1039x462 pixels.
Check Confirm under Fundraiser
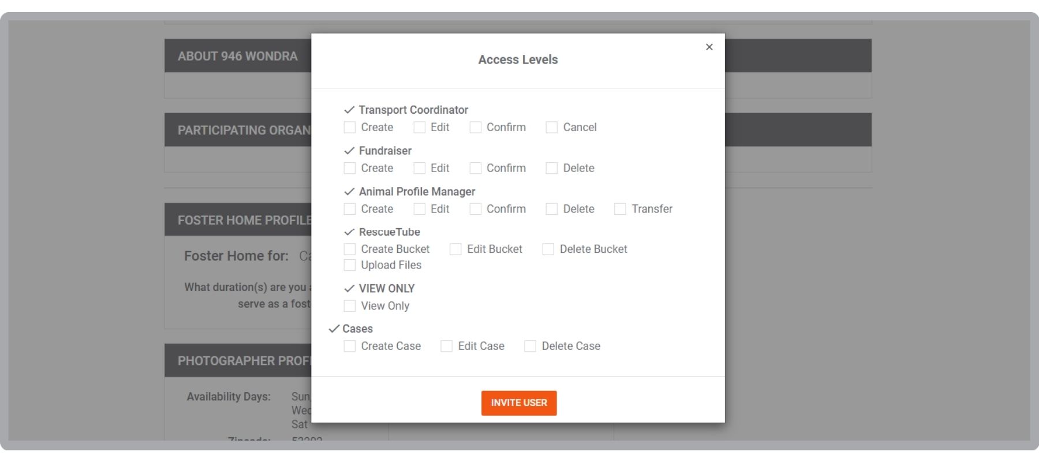click(476, 168)
